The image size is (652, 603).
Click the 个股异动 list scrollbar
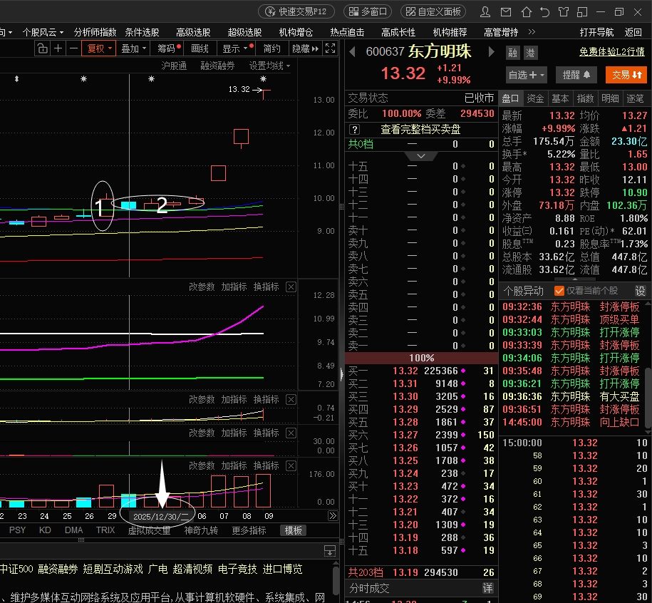(x=648, y=397)
